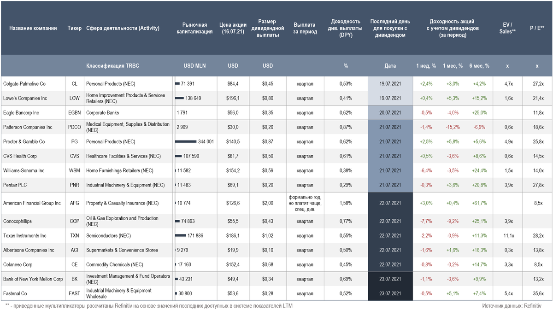Select the 'FAST' ticker cell
The height and width of the screenshot is (310, 553).
pyautogui.click(x=75, y=293)
